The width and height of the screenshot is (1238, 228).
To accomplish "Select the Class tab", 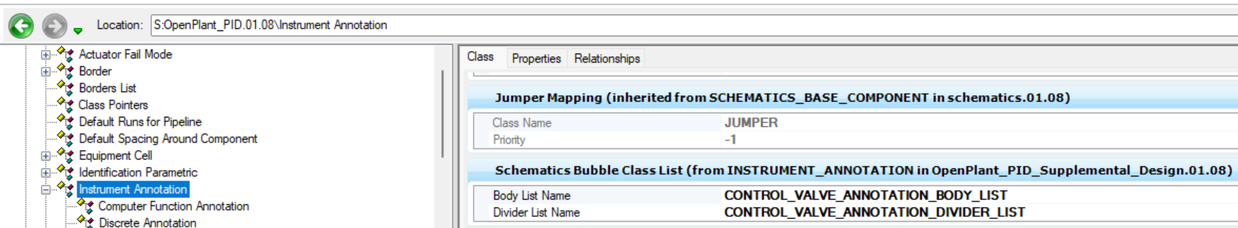I will [x=480, y=57].
